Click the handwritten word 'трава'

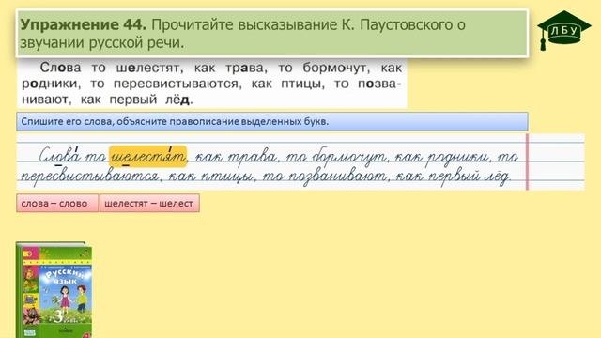252,157
